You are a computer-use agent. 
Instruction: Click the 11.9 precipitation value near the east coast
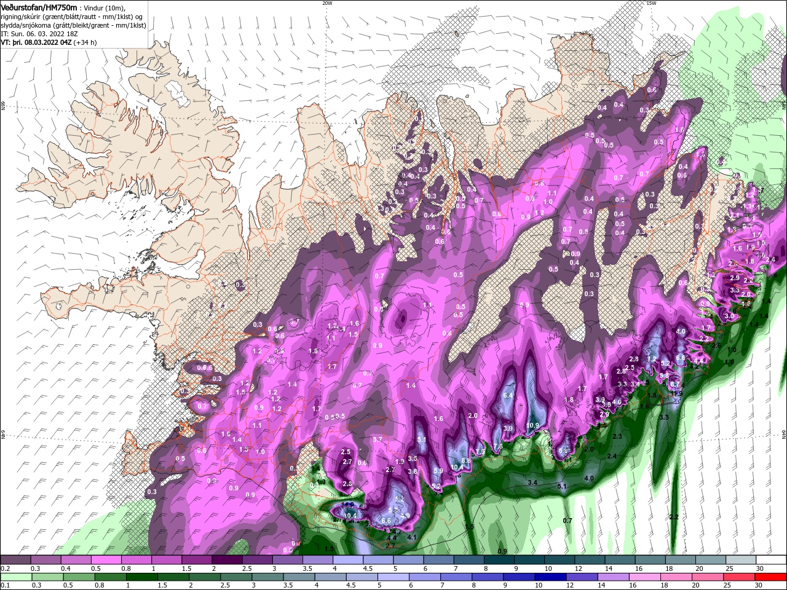pyautogui.click(x=676, y=393)
